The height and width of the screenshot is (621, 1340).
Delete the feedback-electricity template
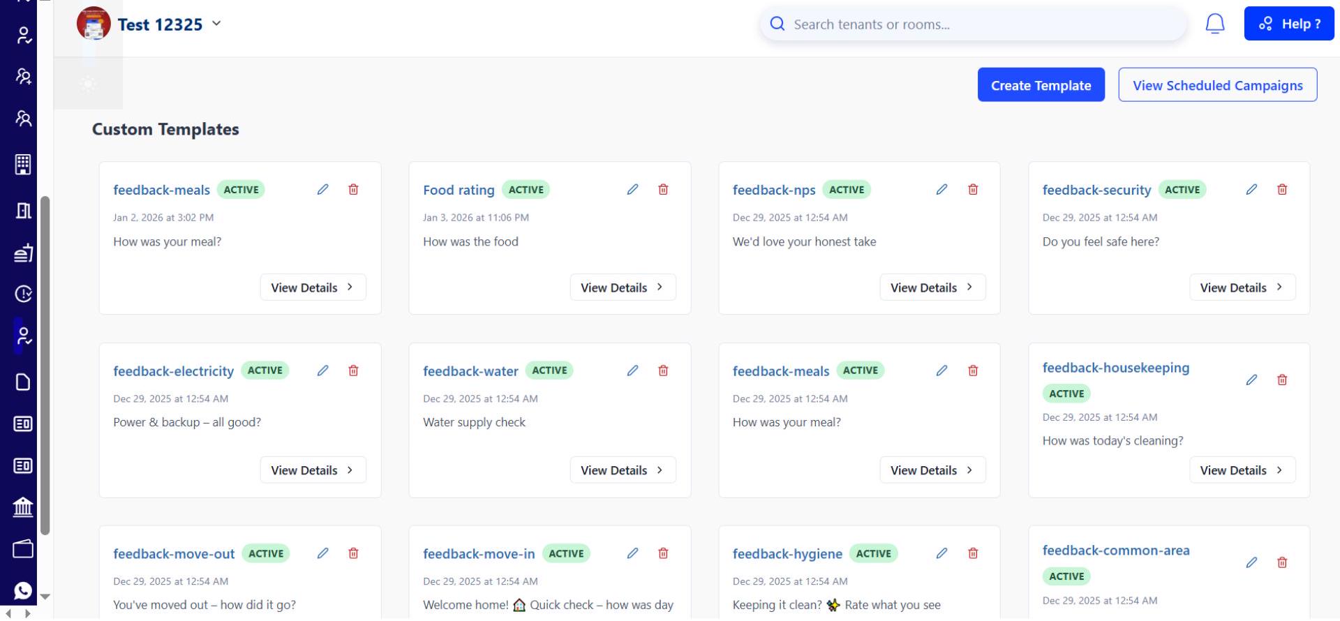tap(353, 371)
